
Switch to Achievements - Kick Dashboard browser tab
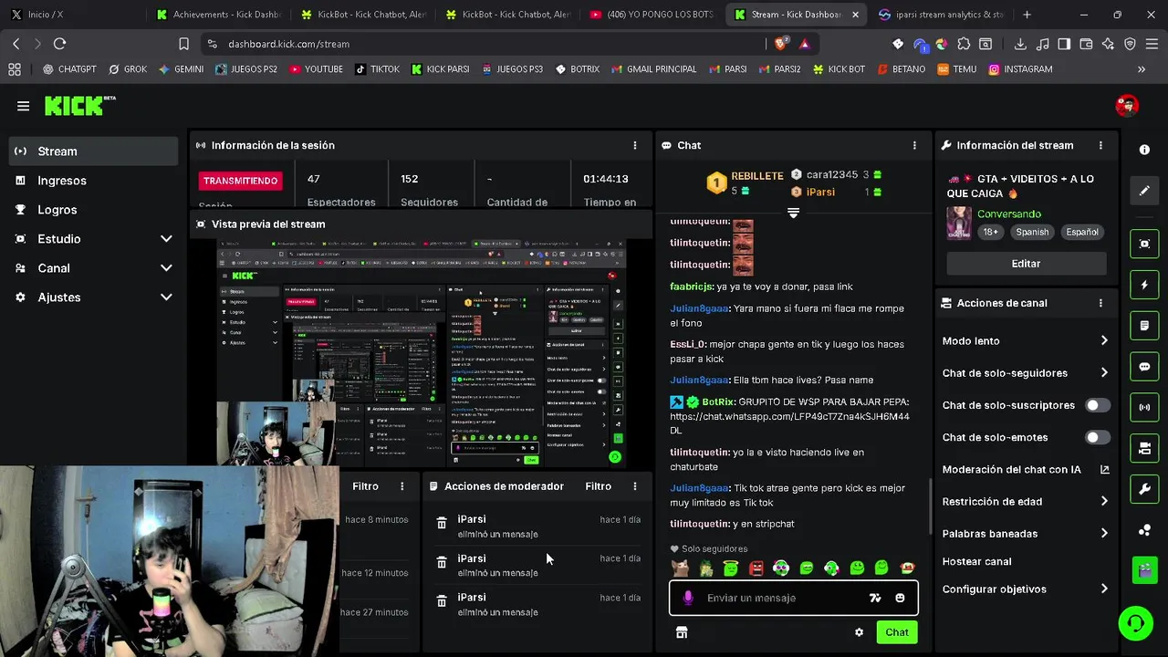coord(219,15)
